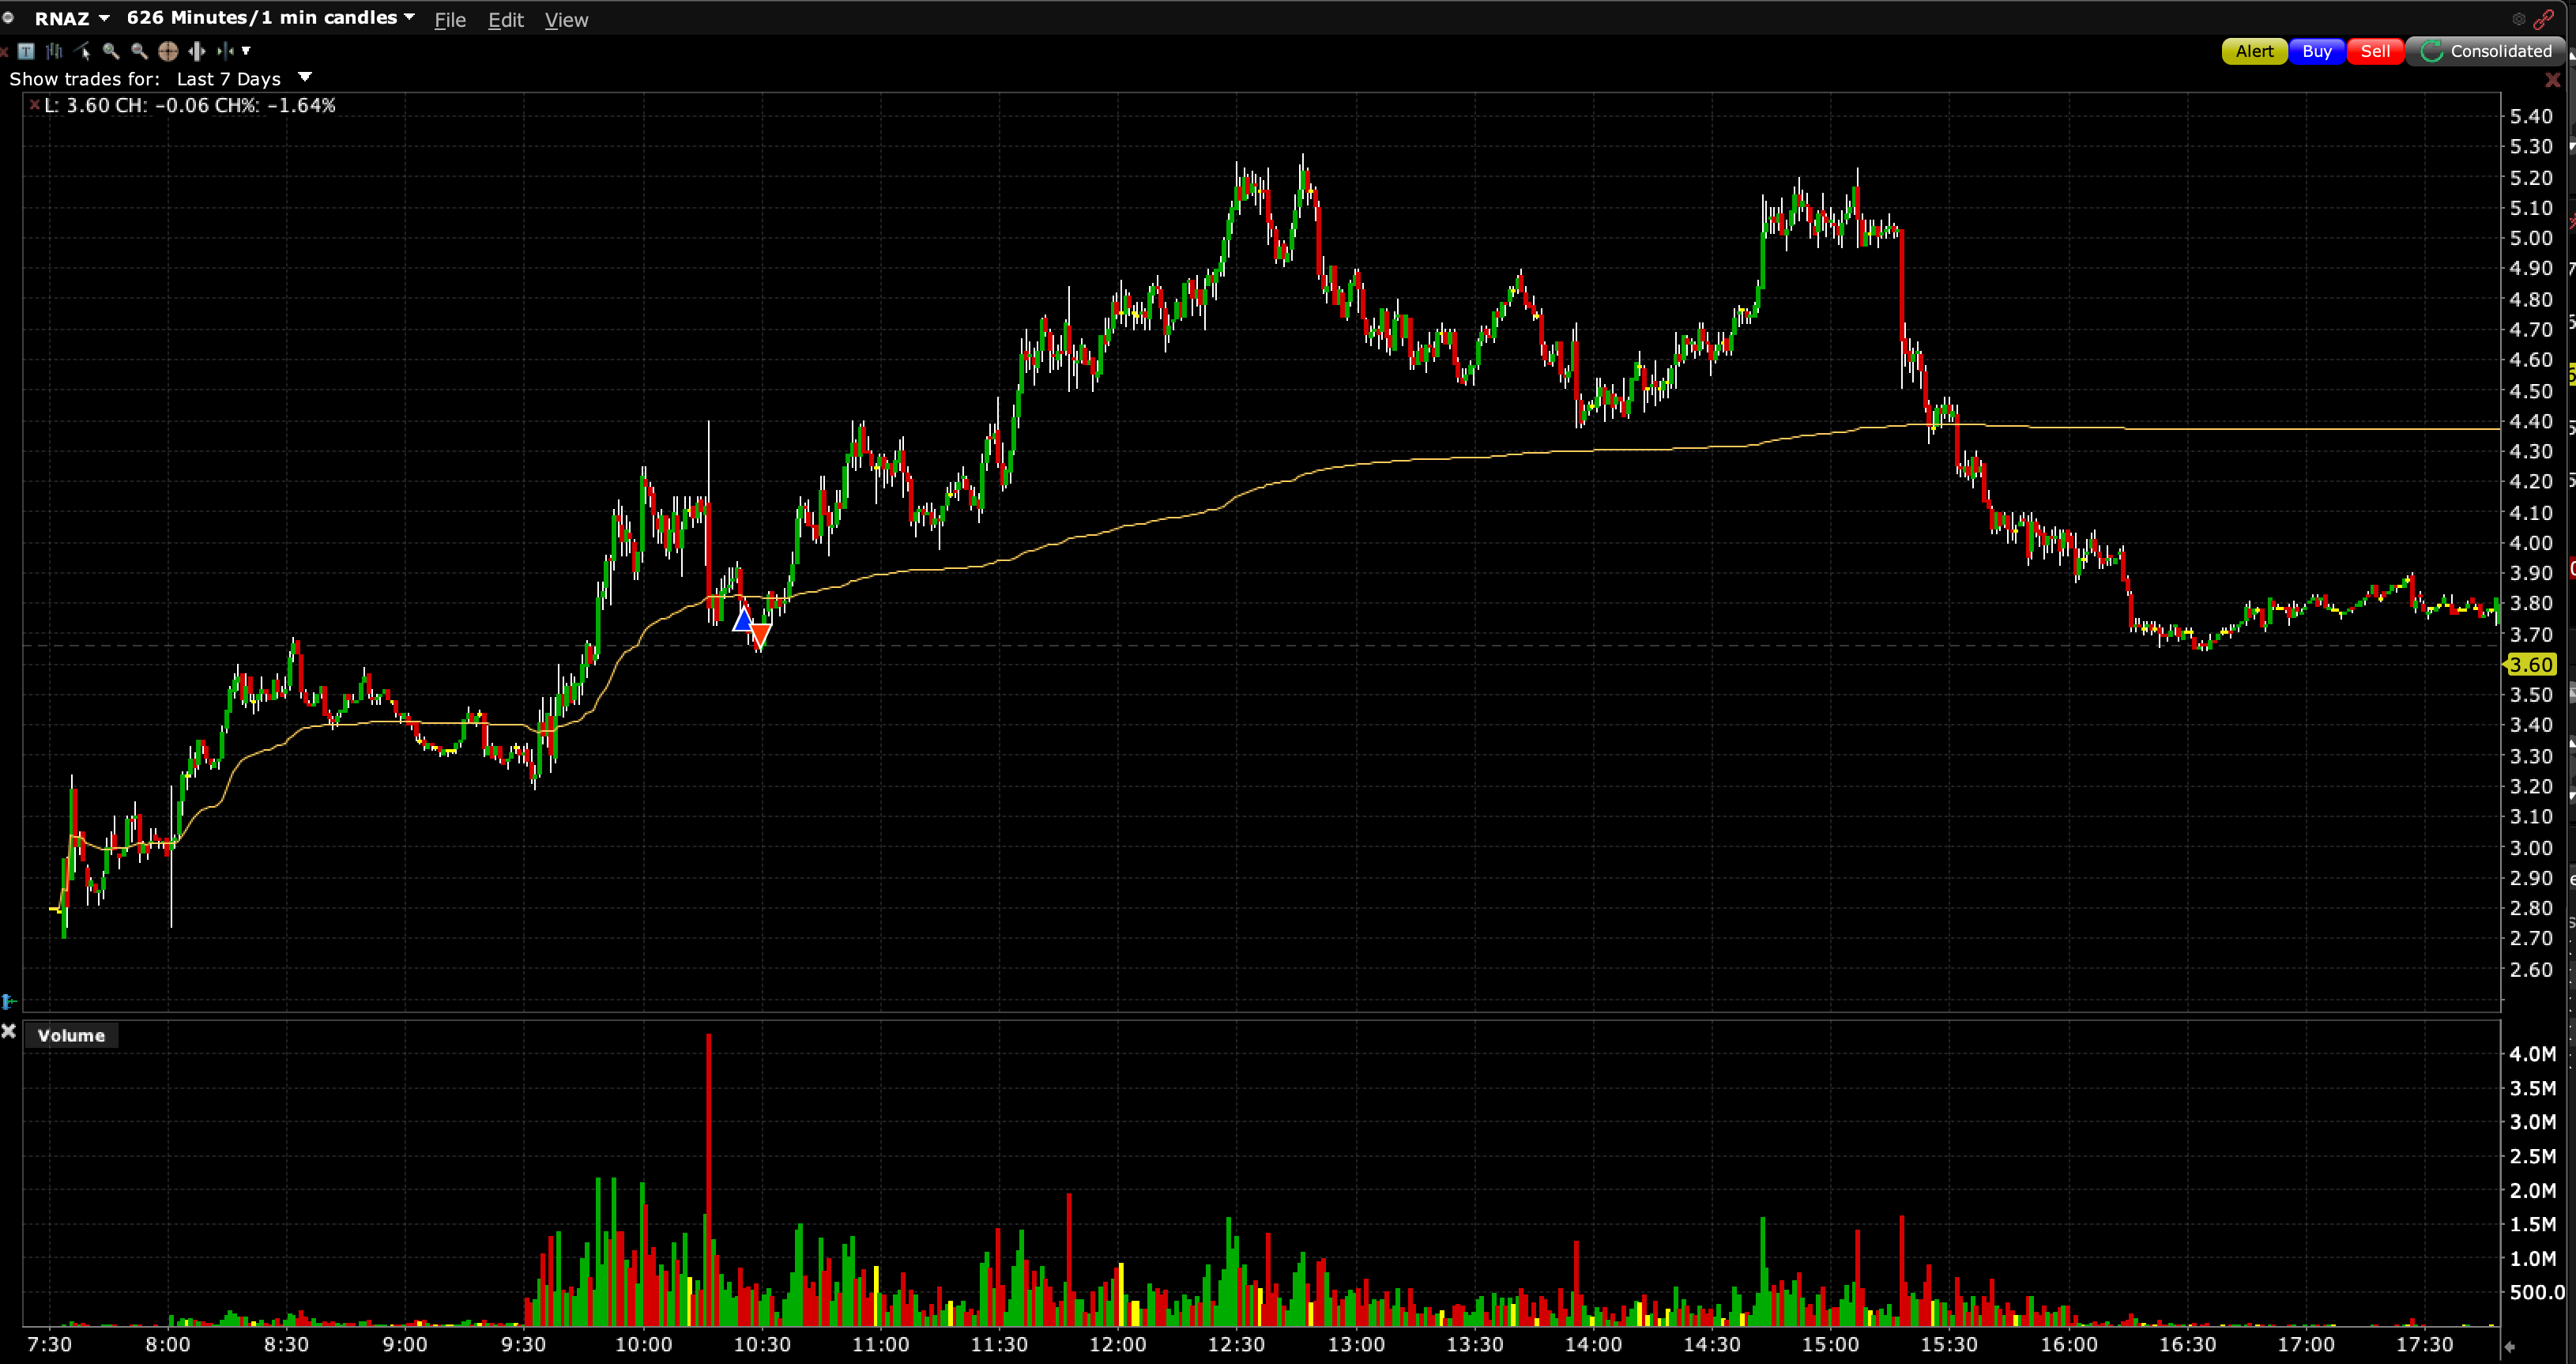The width and height of the screenshot is (2576, 1364).
Task: Select the trendline drawing tool
Action: [x=83, y=51]
